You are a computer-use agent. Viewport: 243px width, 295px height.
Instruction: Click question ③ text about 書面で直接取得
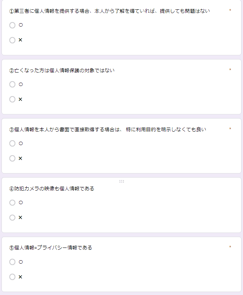[x=108, y=130]
